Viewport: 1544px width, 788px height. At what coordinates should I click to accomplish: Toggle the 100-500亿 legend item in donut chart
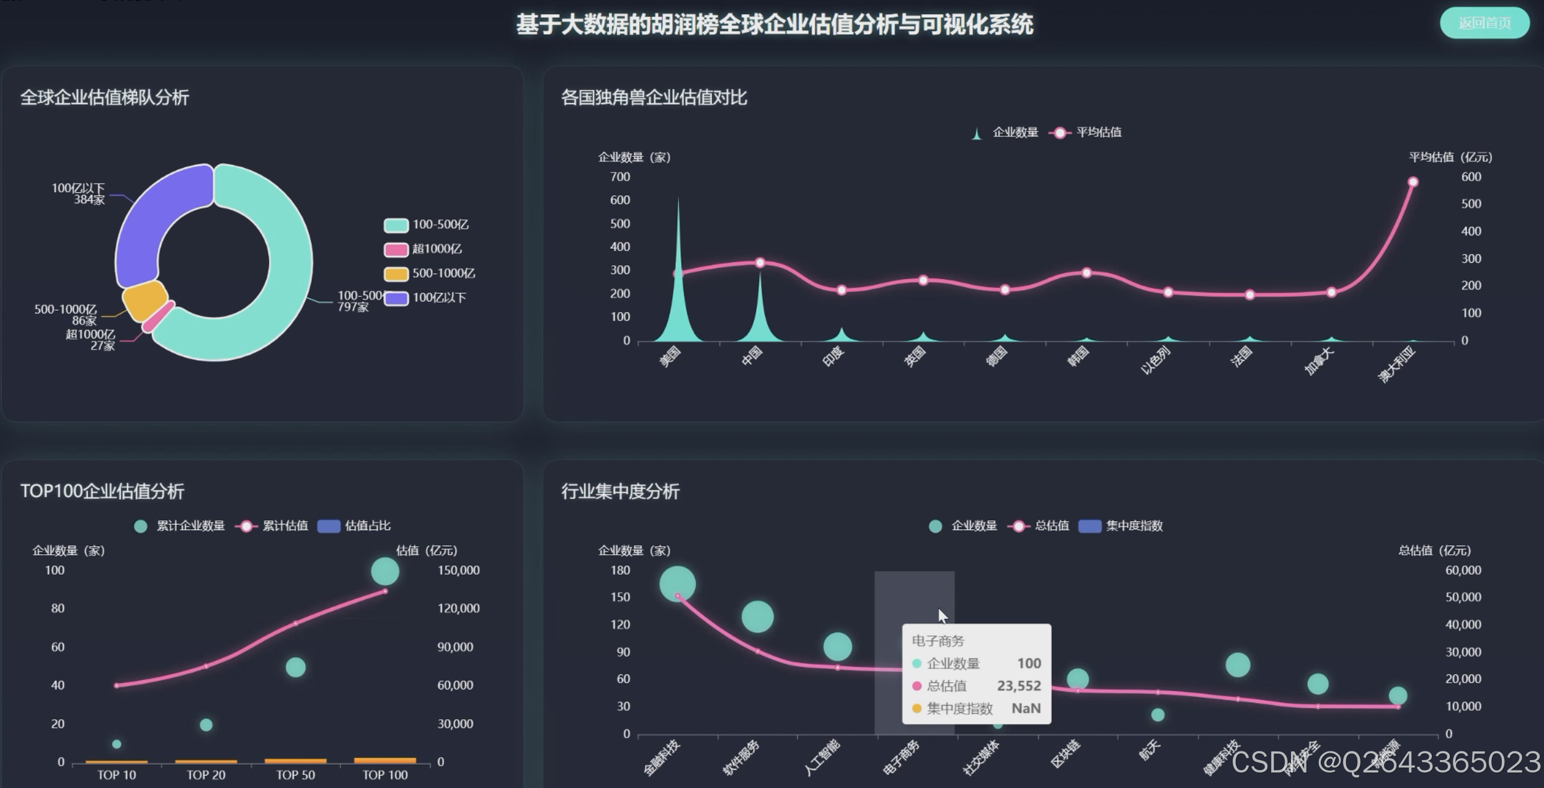[396, 225]
